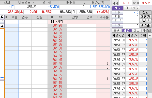Click the 체결가 column header
Image resolution: width=152 pixels, height=98 pixels.
pos(132,36)
